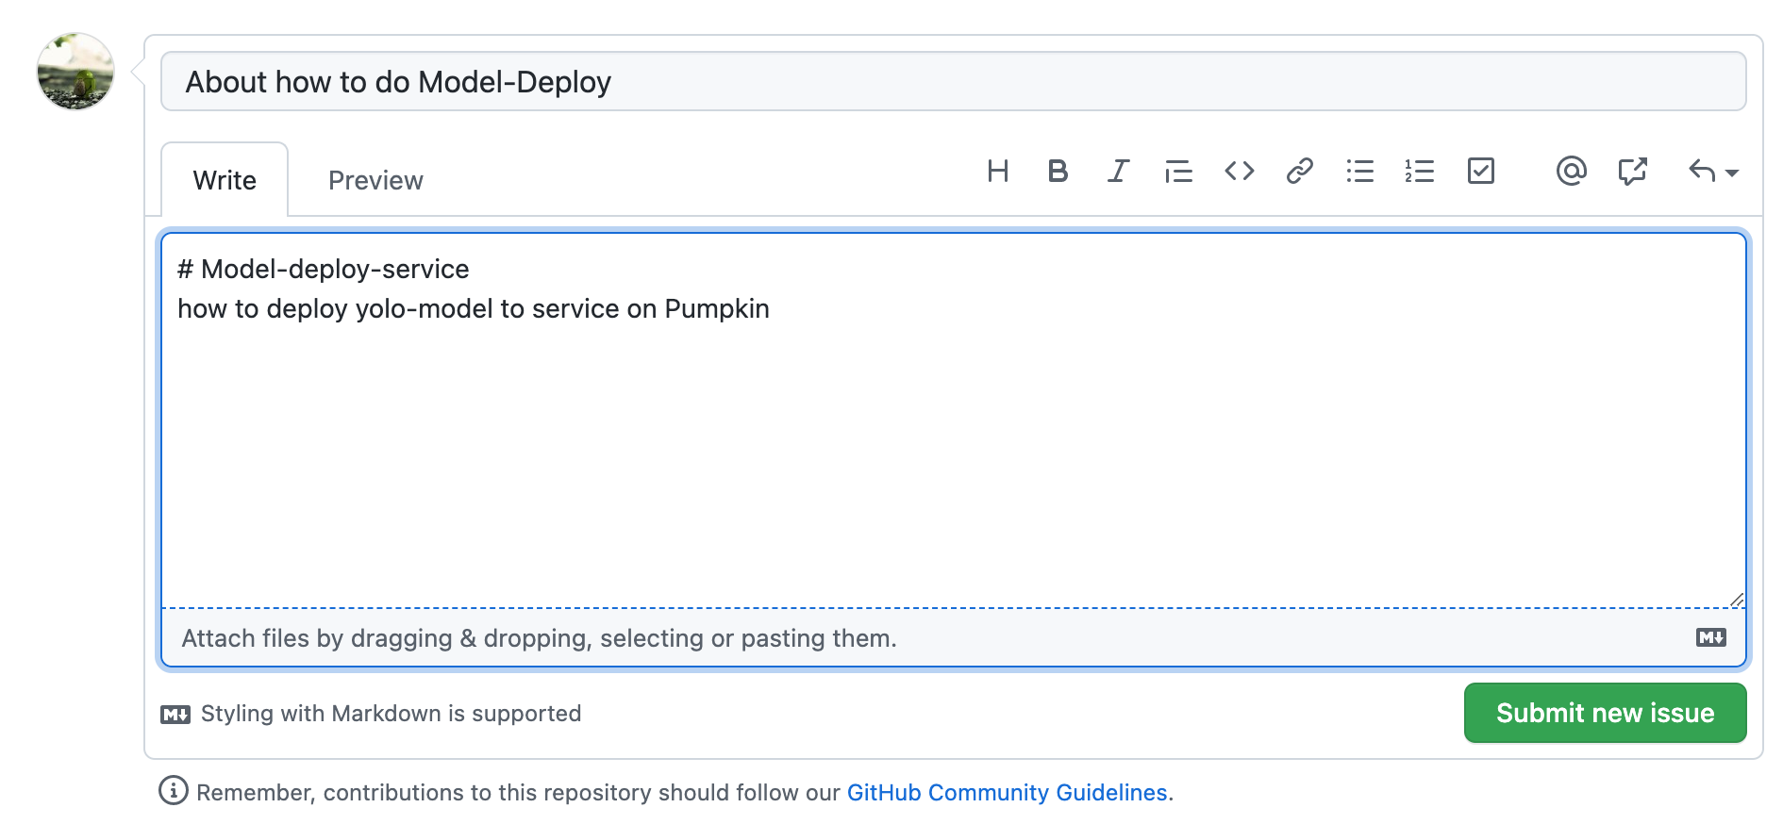Viewport: 1783px width, 824px height.
Task: Open GitHub Community Guidelines link
Action: [x=1007, y=792]
